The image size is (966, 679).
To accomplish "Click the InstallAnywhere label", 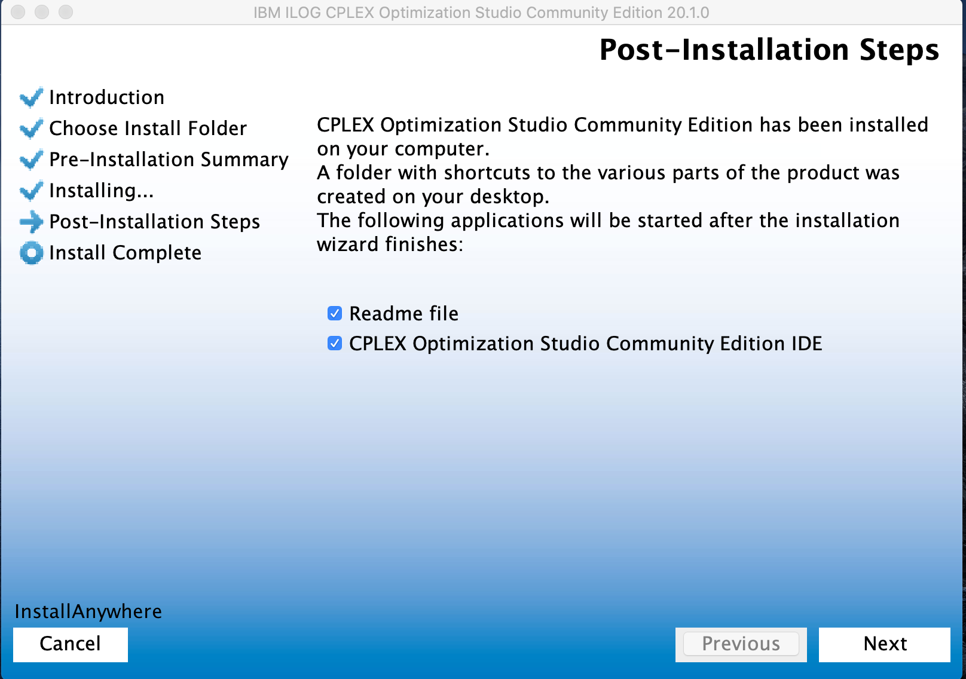I will coord(88,611).
